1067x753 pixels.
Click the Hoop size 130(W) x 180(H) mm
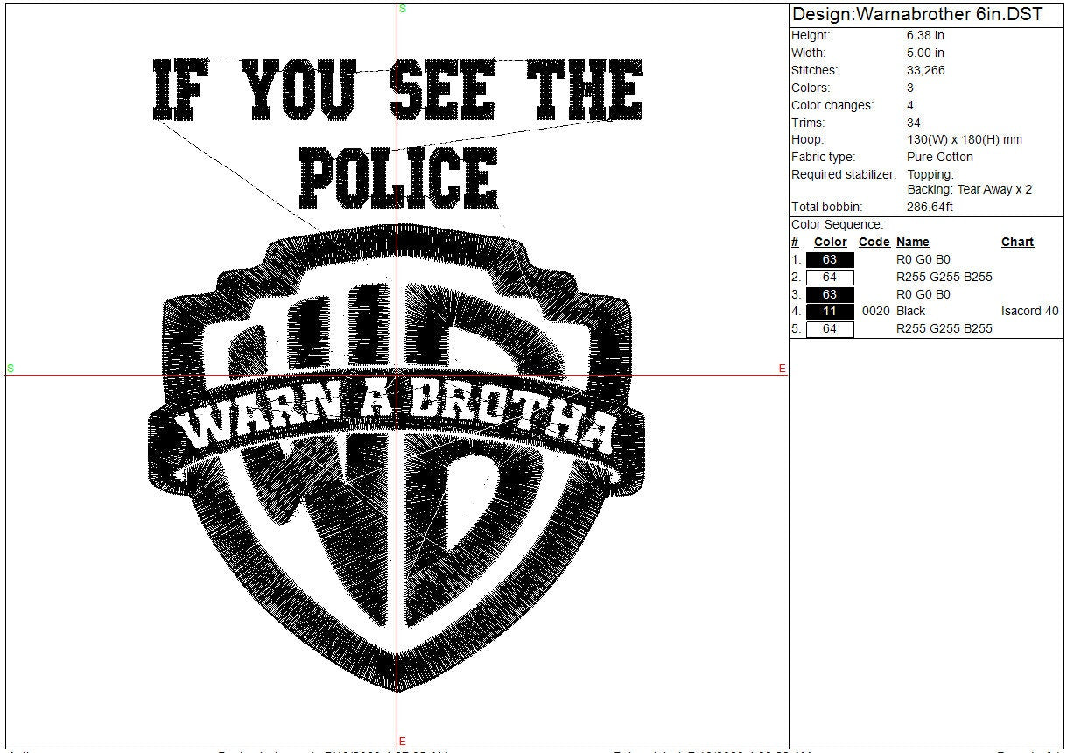[x=965, y=139]
